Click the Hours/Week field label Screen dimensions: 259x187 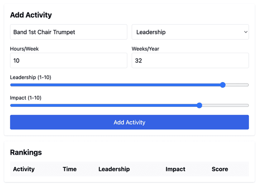click(24, 49)
